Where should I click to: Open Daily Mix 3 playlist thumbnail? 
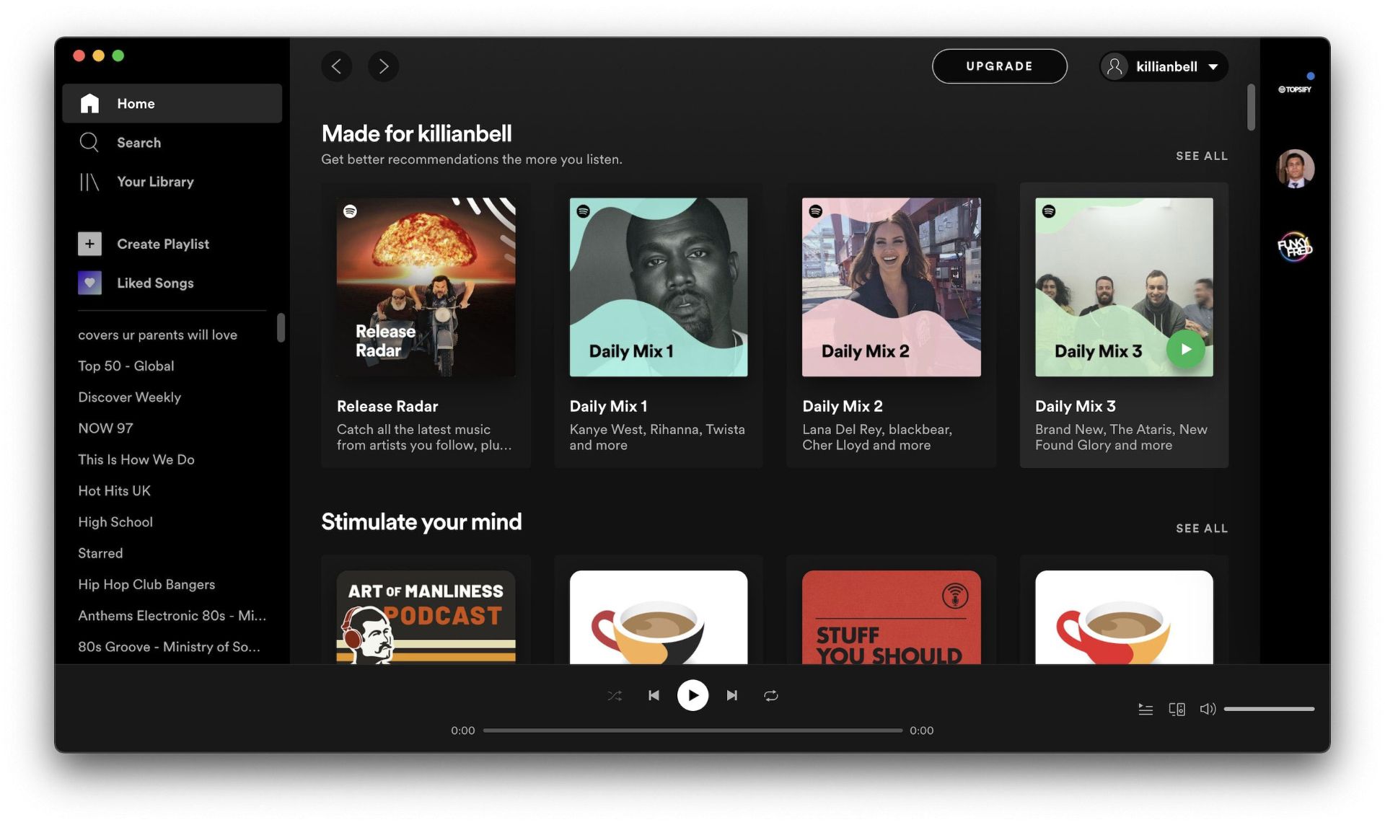pyautogui.click(x=1124, y=287)
